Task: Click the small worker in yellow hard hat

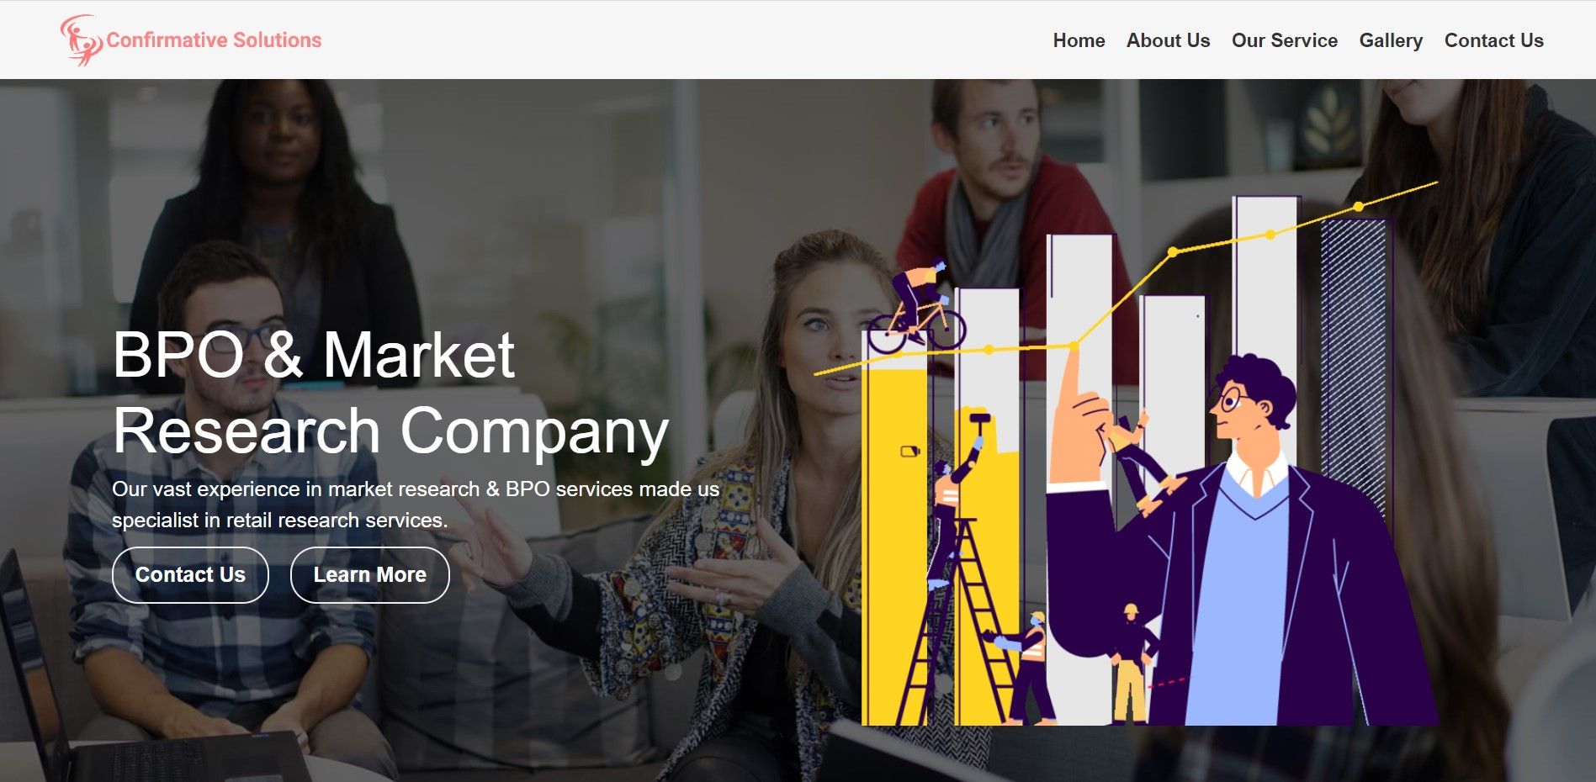Action: point(1132,664)
